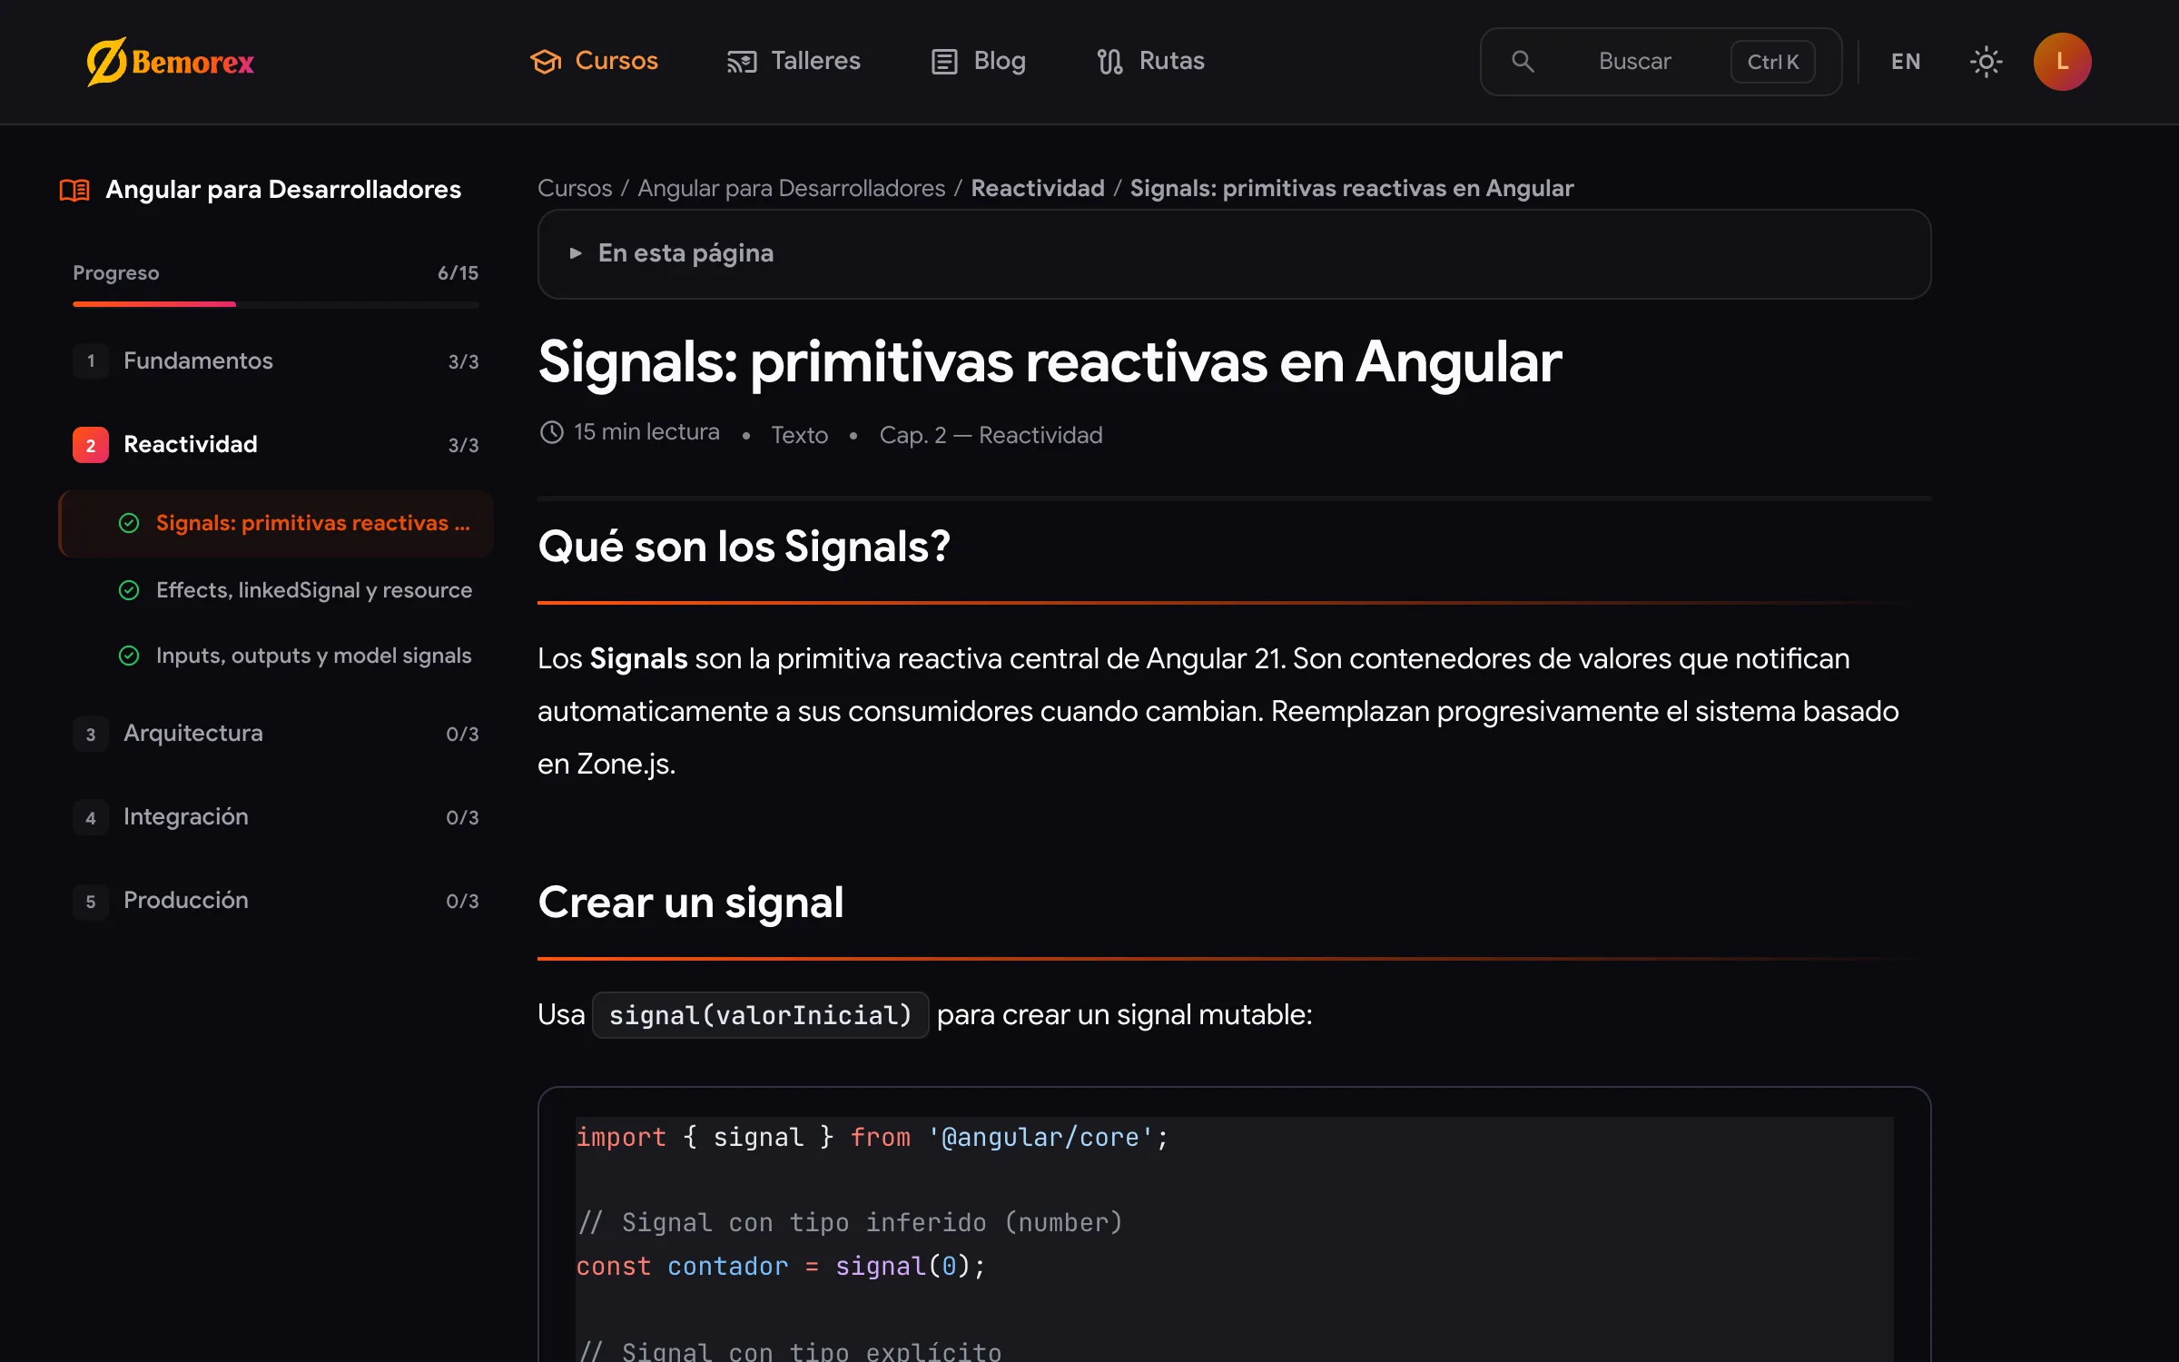Click the Texto lesson type label
Image resolution: width=2179 pixels, height=1362 pixels.
[x=799, y=435]
